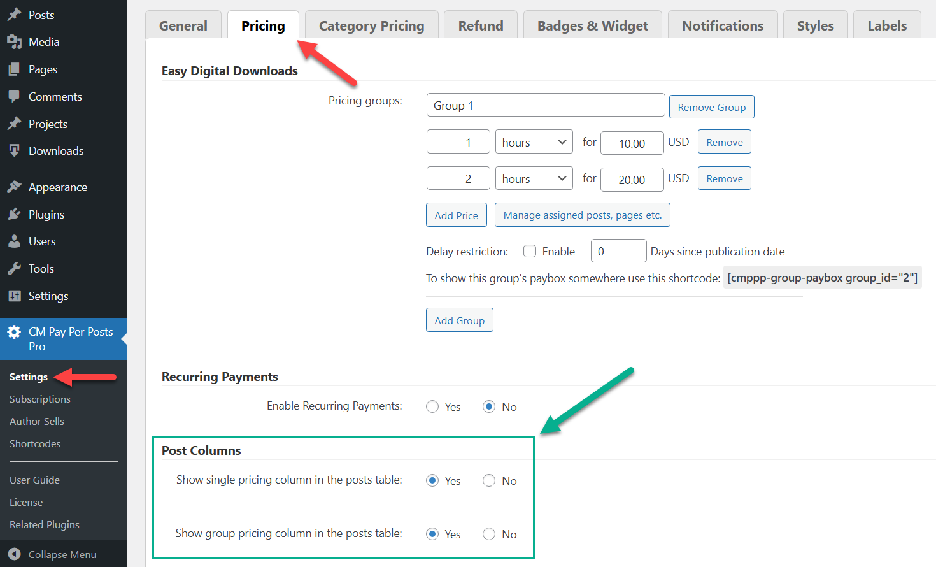
Task: Open the Styles tab
Action: [816, 25]
